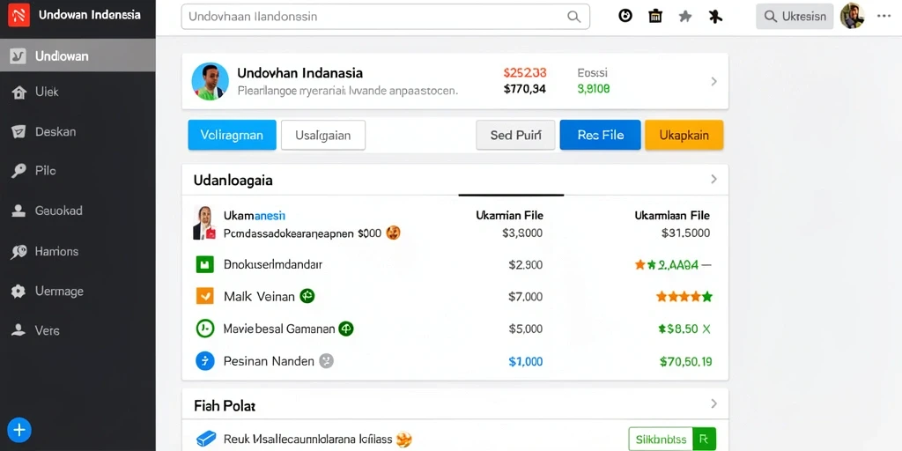Image resolution: width=902 pixels, height=451 pixels.
Task: Expand the Fiah Polat section chevron
Action: tap(713, 403)
